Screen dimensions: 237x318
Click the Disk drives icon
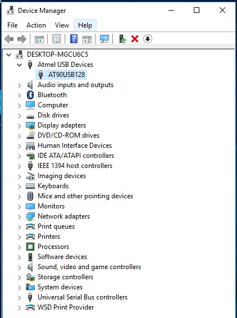(x=30, y=116)
